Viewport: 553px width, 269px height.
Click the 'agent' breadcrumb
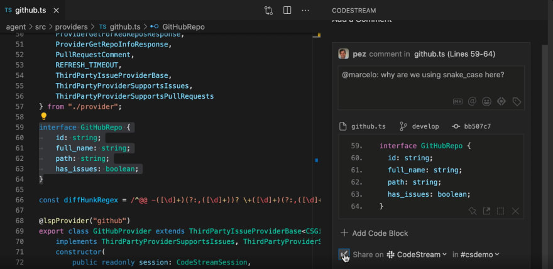pyautogui.click(x=16, y=27)
